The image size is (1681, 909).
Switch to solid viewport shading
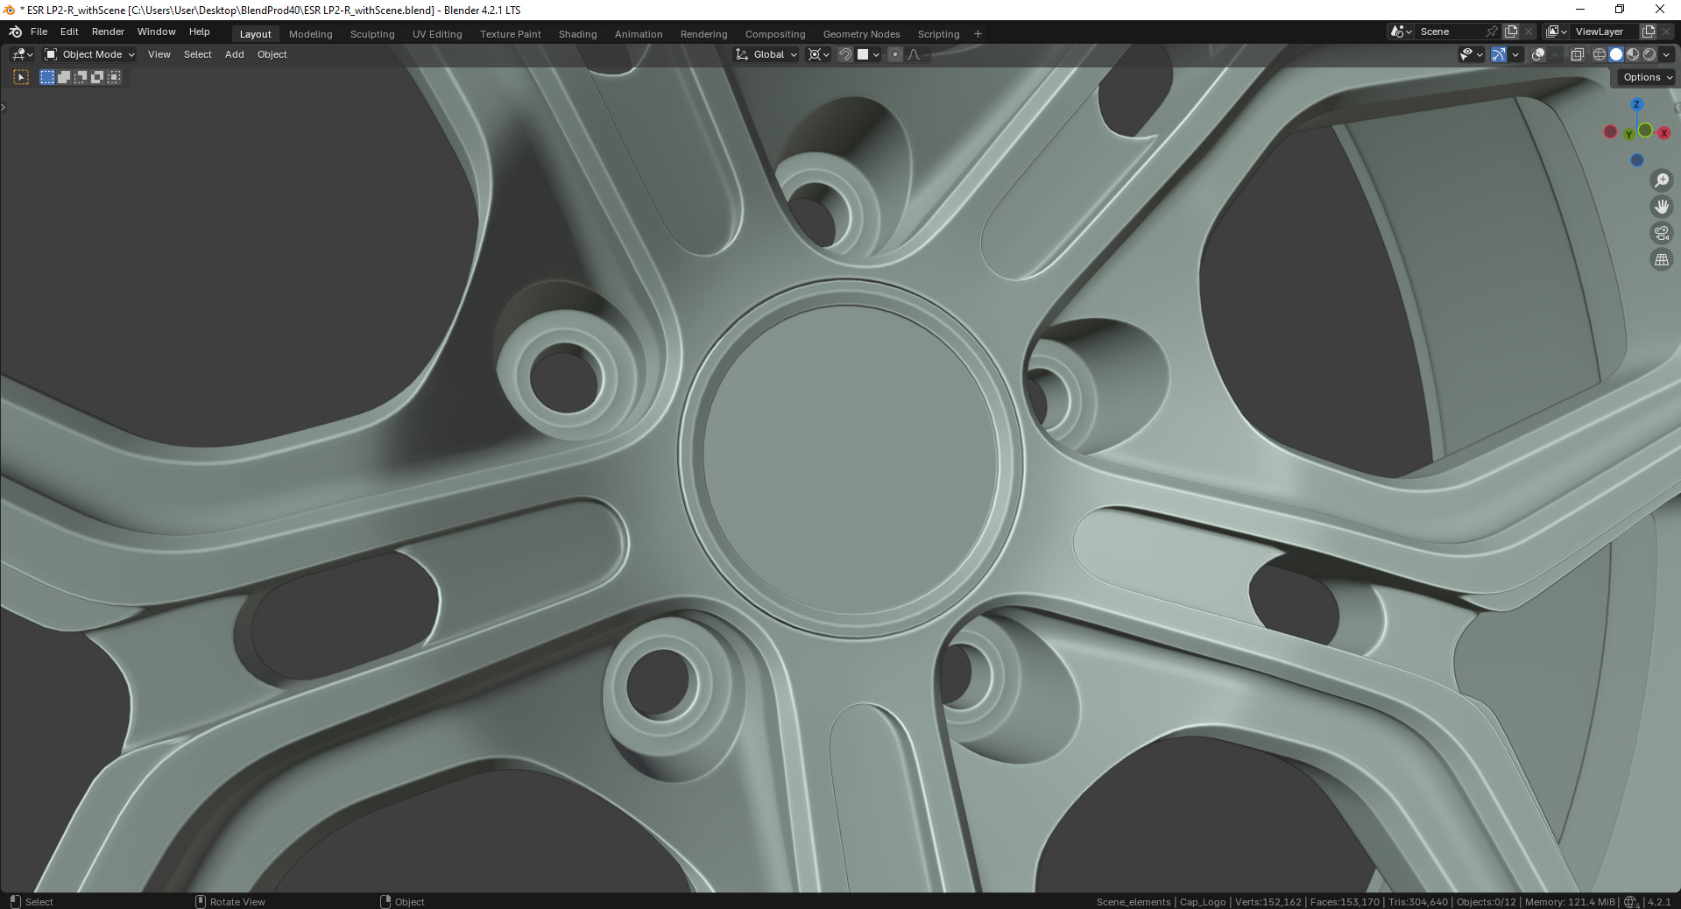(1616, 54)
